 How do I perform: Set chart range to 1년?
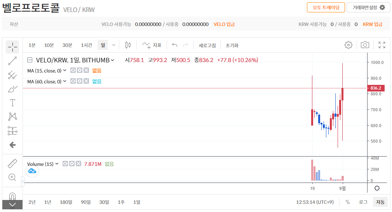pyautogui.click(x=47, y=202)
